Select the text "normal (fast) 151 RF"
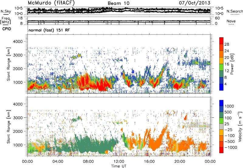Screen dimensions: 243x168 (x=49, y=30)
